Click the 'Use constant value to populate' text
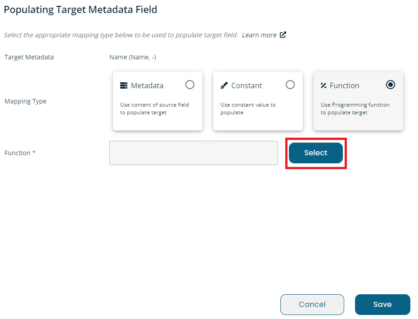The width and height of the screenshot is (418, 319). tap(248, 108)
